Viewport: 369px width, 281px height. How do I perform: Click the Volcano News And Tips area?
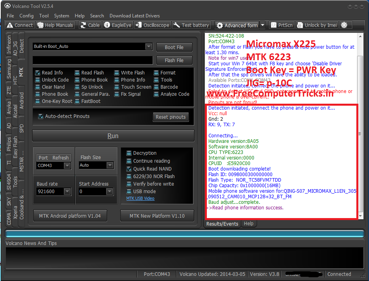(184, 258)
